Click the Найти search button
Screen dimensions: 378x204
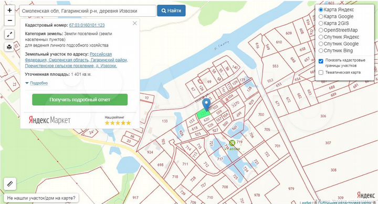[171, 10]
